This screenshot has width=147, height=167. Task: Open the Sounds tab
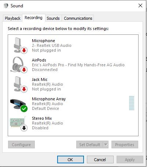53,18
